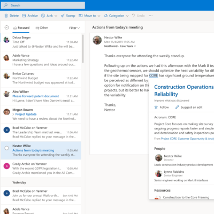
Task: Open Brad McCabe Yammer email from 11:06 AM
Action: (x=41, y=132)
